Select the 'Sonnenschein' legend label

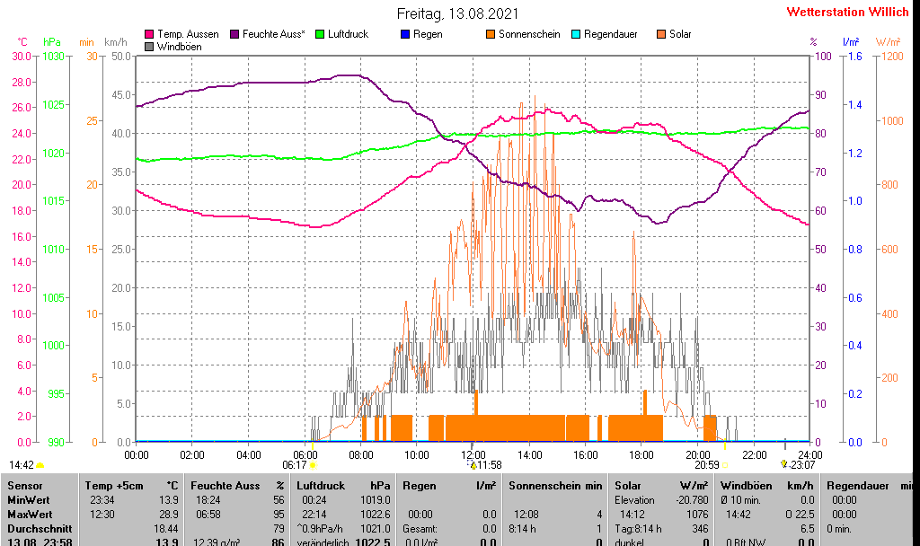529,35
